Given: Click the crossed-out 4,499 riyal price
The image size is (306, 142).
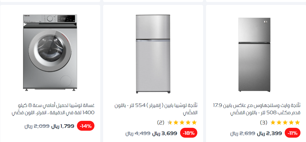Looking at the screenshot, I should click(x=138, y=133).
